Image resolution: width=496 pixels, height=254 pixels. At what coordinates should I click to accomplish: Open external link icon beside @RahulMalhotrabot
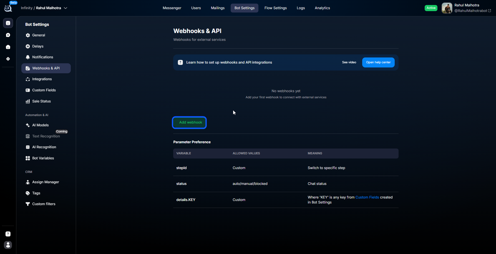tap(490, 11)
